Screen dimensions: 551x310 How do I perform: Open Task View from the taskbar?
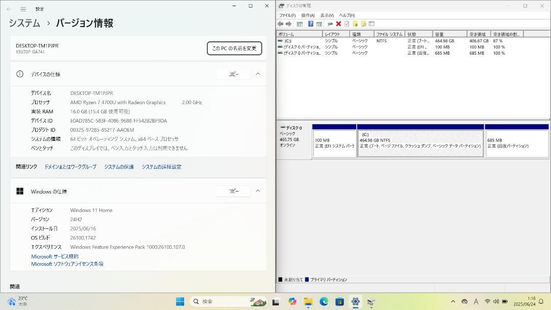point(276,301)
